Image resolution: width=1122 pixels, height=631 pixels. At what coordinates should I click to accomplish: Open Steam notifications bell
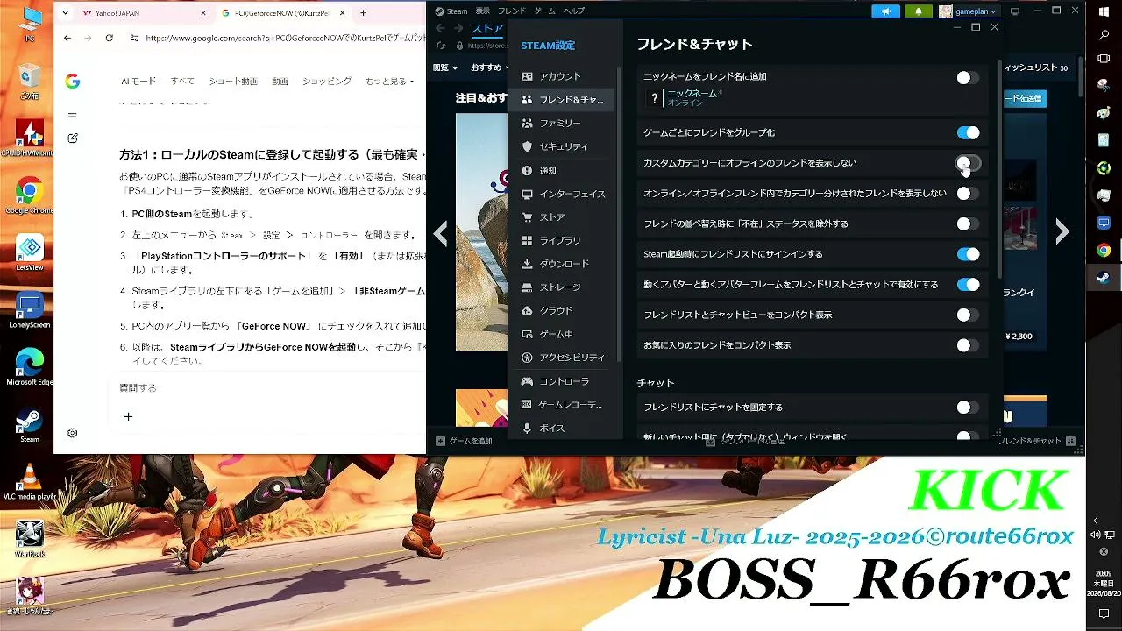[x=918, y=11]
